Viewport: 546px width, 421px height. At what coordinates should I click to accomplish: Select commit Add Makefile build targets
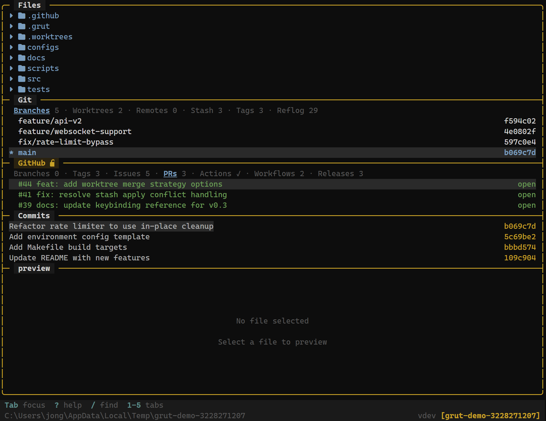[272, 247]
